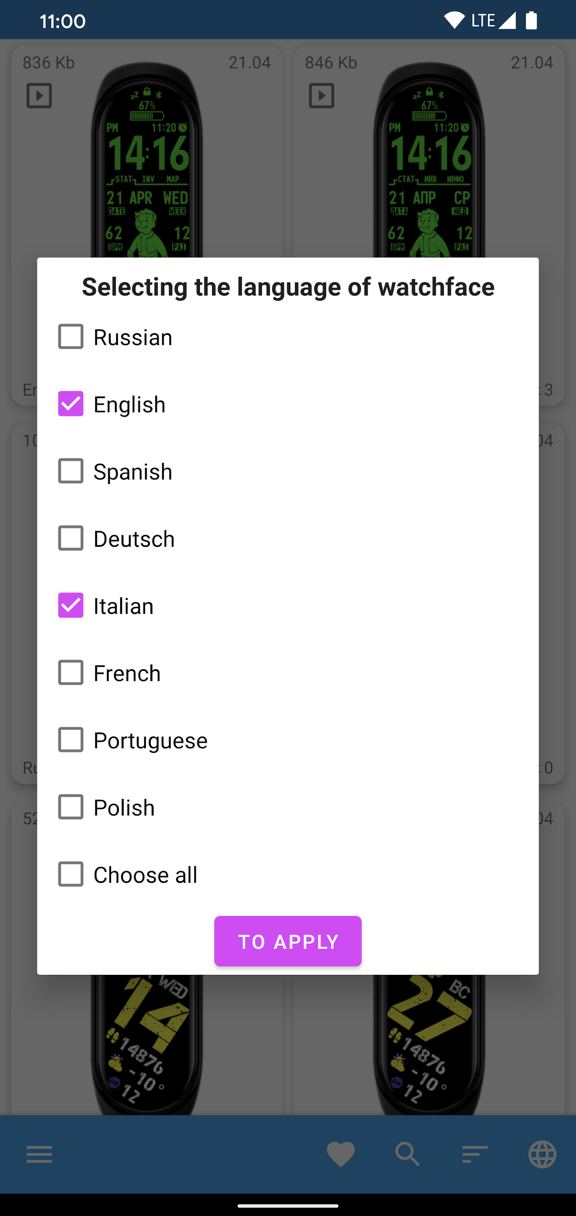Tap the battery icon in status bar
The width and height of the screenshot is (576, 1216).
point(532,21)
